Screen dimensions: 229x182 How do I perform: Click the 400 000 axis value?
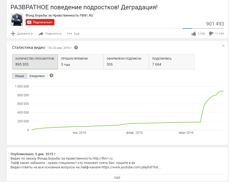pos(23,113)
